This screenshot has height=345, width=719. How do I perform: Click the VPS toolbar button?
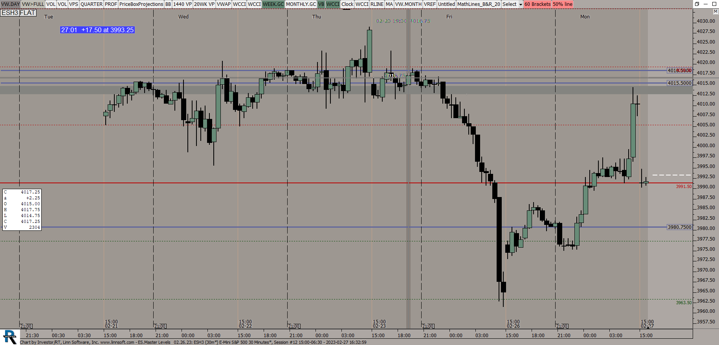coord(74,4)
